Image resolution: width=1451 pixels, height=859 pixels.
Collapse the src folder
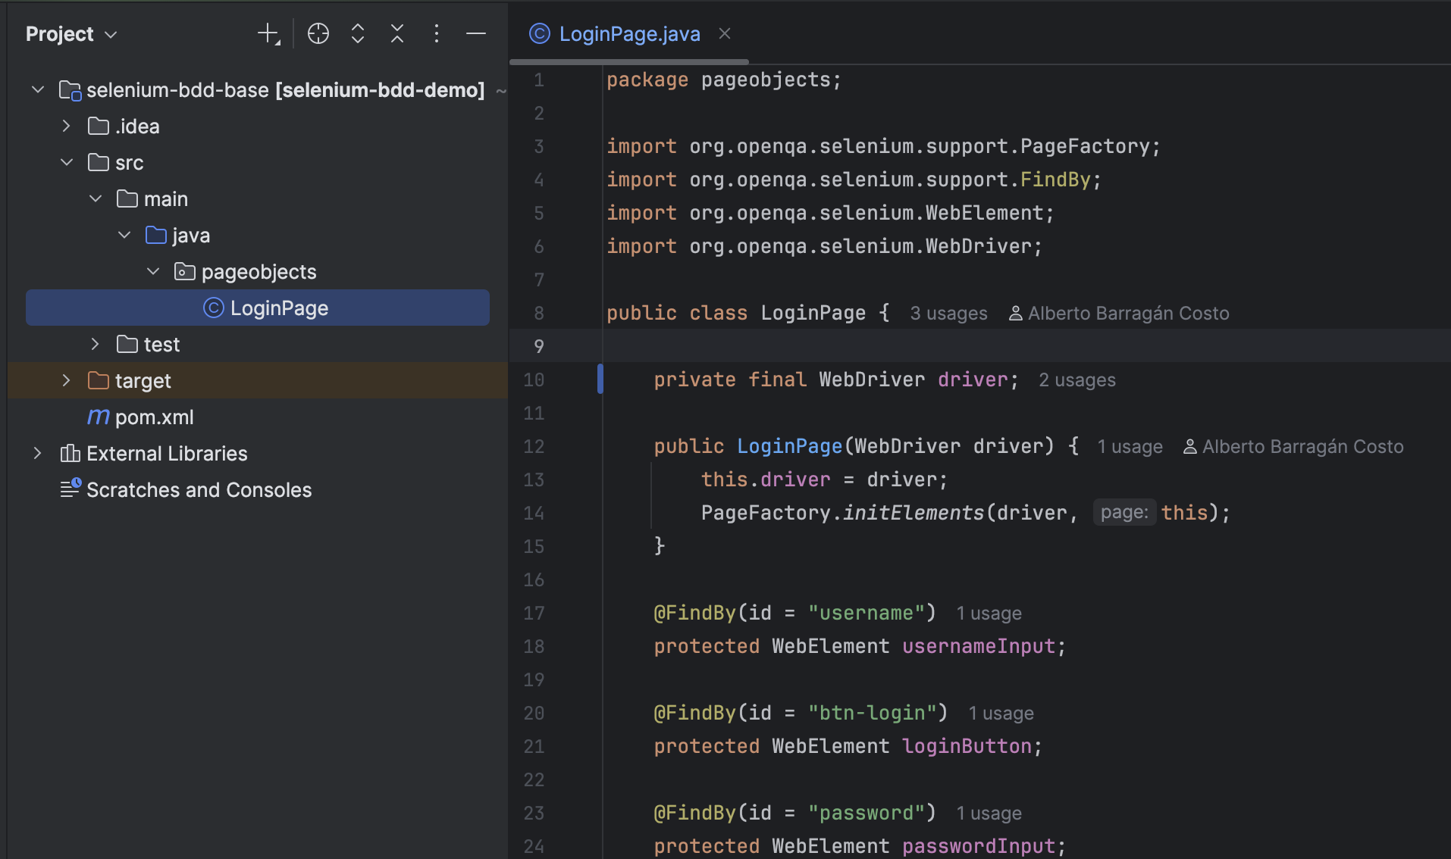pos(66,162)
